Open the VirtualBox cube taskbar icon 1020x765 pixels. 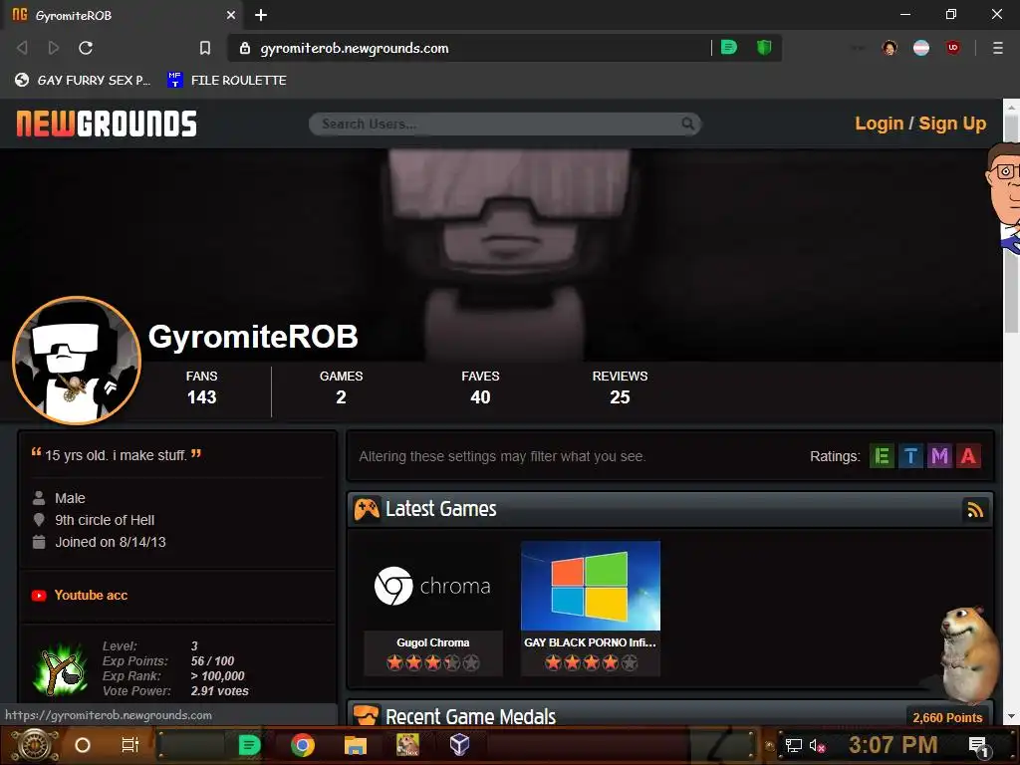[460, 745]
